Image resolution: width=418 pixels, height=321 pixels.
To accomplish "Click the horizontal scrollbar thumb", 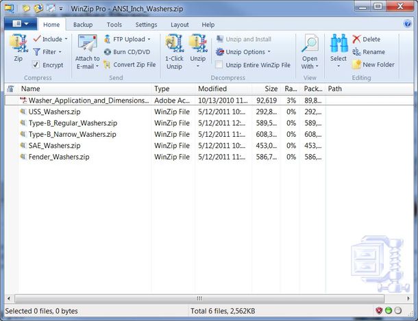I will point(199,298).
